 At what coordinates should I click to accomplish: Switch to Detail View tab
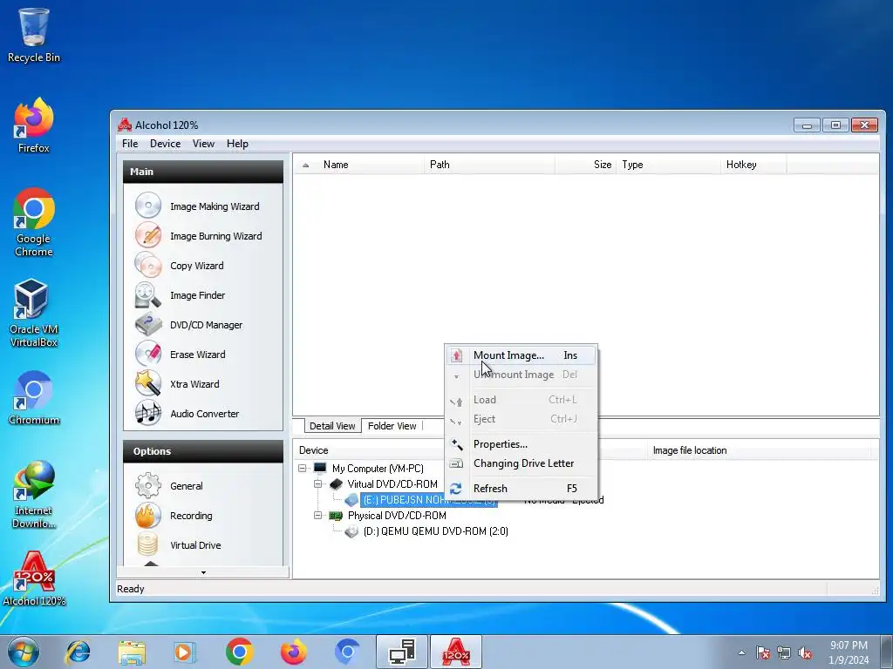click(x=332, y=426)
